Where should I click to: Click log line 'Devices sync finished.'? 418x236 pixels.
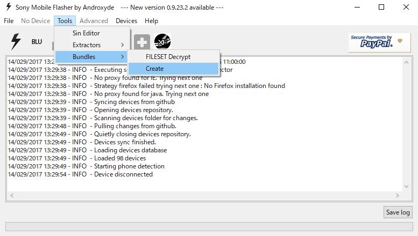(x=82, y=142)
